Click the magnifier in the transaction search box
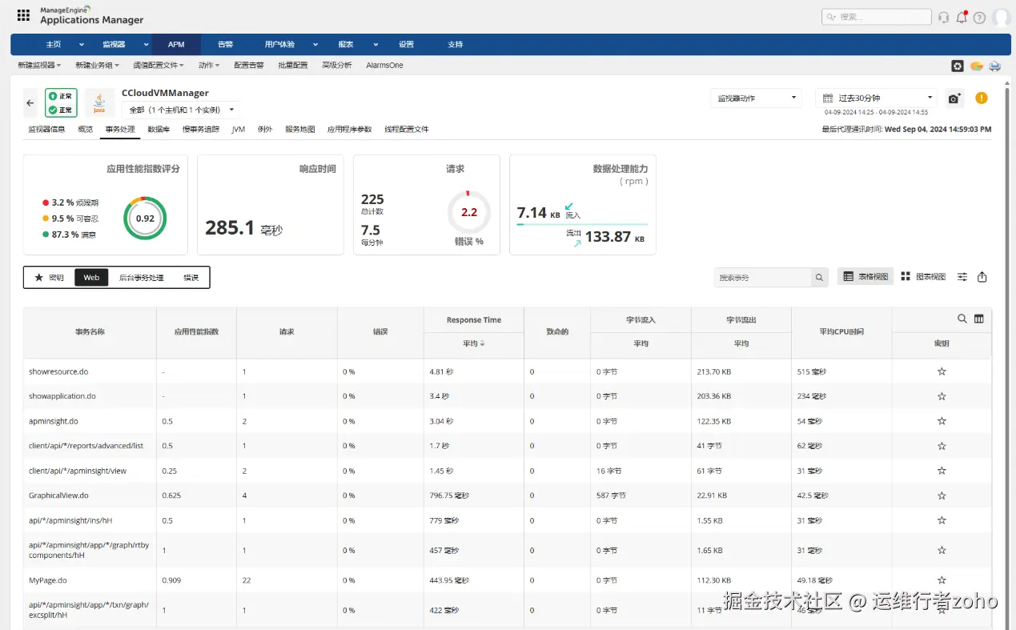 point(819,277)
